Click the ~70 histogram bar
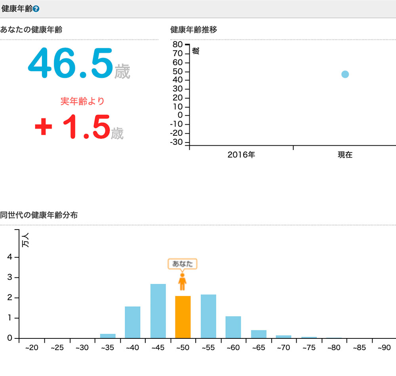The height and width of the screenshot is (376, 396). click(x=284, y=337)
